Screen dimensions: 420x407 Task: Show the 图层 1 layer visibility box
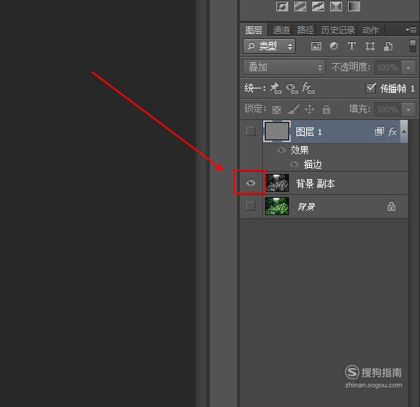tap(251, 131)
